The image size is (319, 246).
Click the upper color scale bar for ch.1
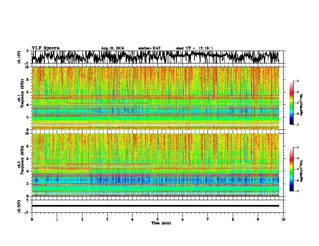click(292, 103)
